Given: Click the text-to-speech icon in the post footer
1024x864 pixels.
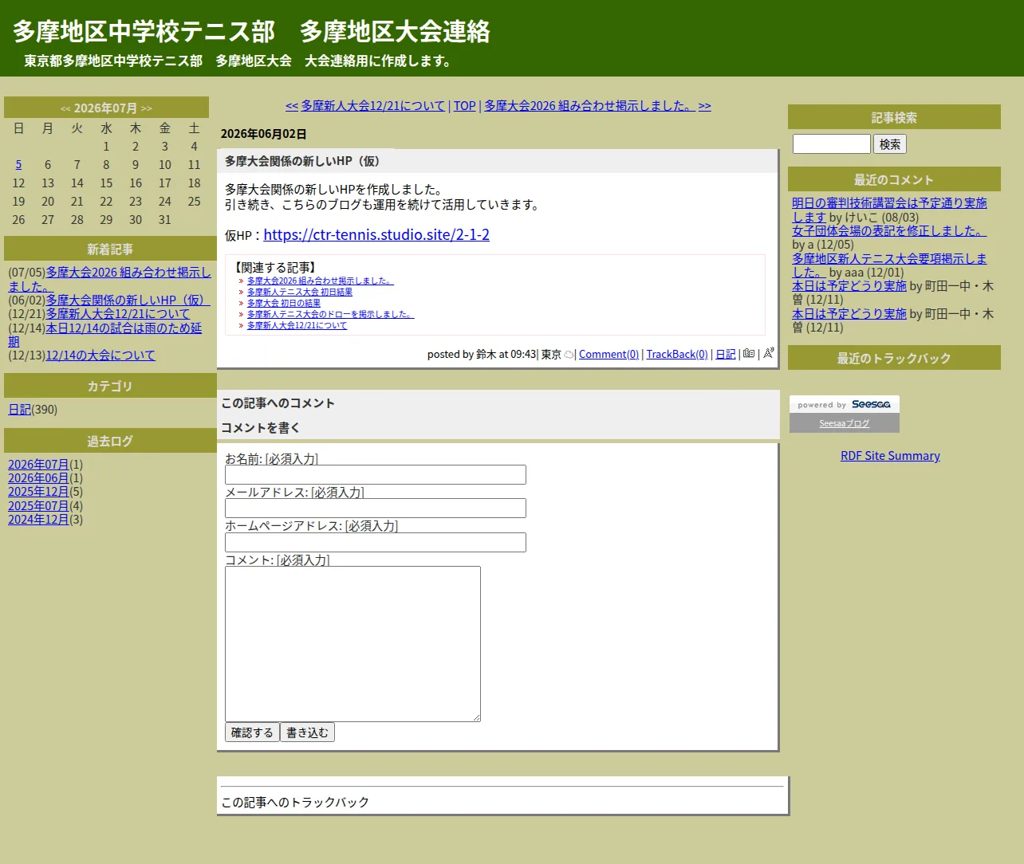Looking at the screenshot, I should 769,353.
